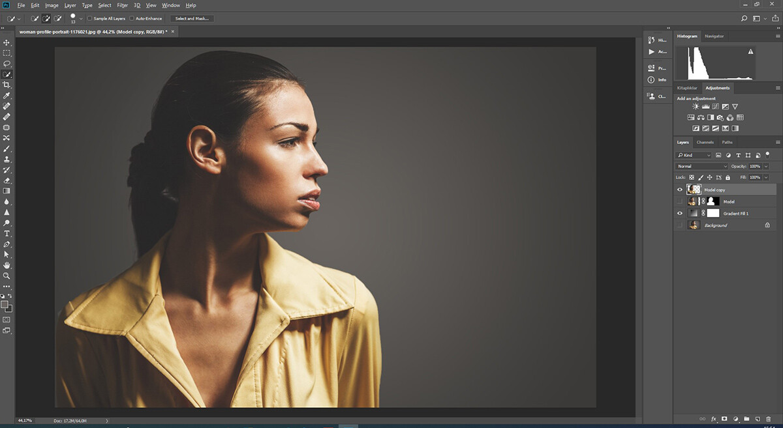Open the layer Opacity dropdown arrow

[766, 166]
